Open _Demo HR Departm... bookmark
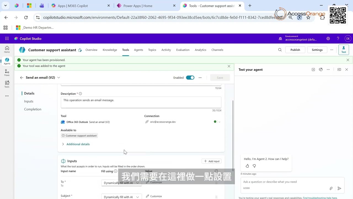 pyautogui.click(x=35, y=28)
